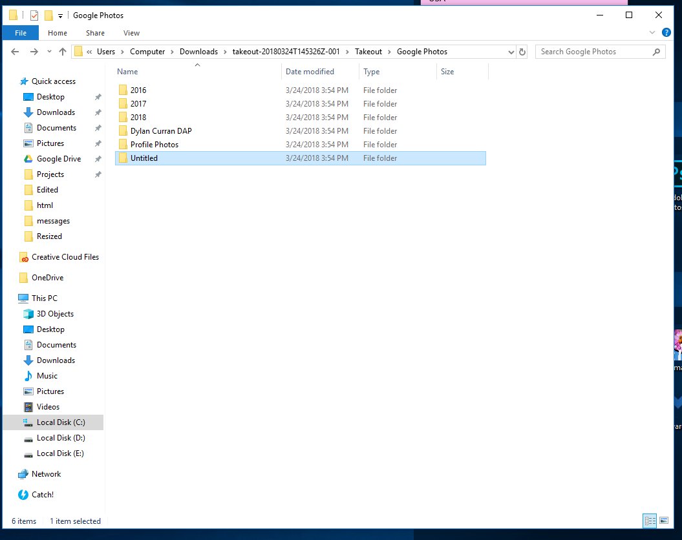
Task: Open the Projects folder in sidebar
Action: point(50,174)
